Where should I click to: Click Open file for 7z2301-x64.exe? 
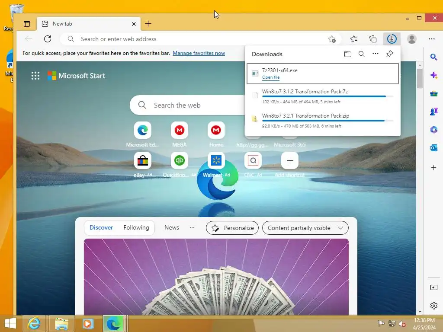(271, 77)
